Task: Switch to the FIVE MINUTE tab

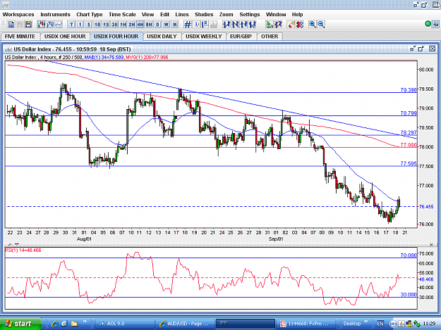Action: pos(20,37)
